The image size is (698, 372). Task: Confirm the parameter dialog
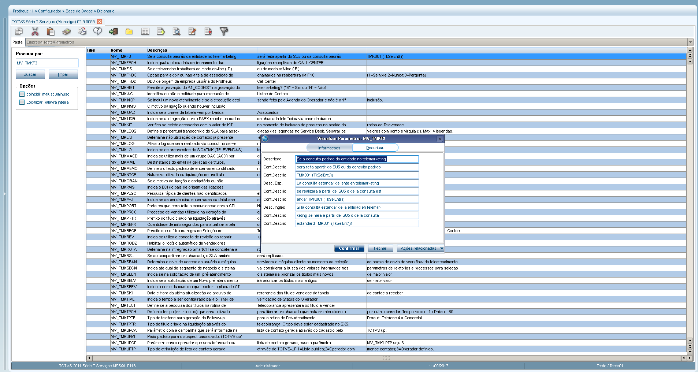pos(349,248)
